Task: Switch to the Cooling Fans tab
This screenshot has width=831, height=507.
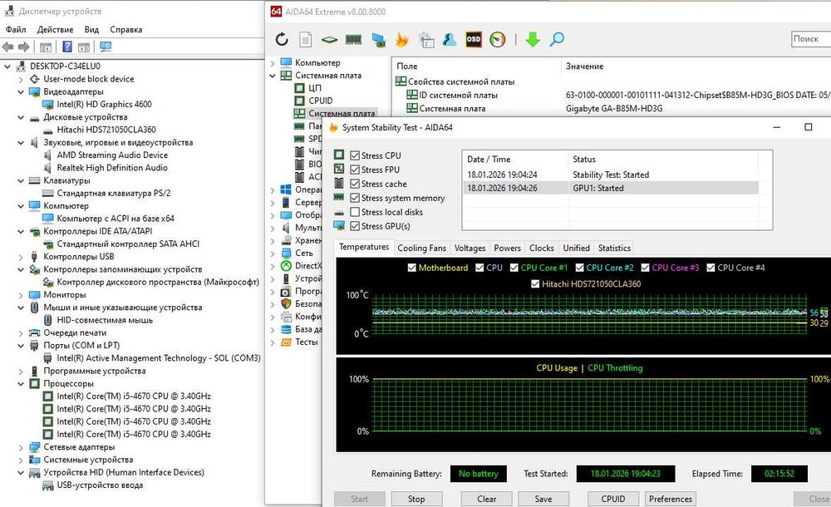Action: click(x=422, y=249)
